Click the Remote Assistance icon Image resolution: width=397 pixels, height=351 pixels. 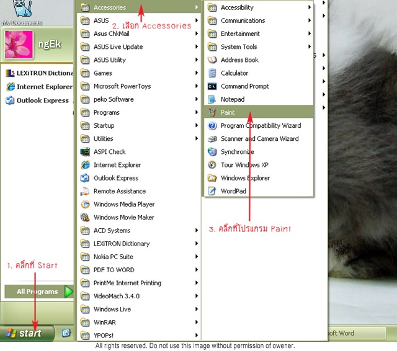(x=85, y=191)
